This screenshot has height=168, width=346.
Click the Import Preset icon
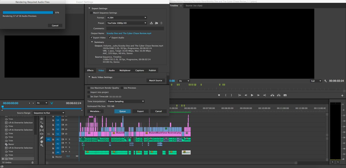point(156,23)
